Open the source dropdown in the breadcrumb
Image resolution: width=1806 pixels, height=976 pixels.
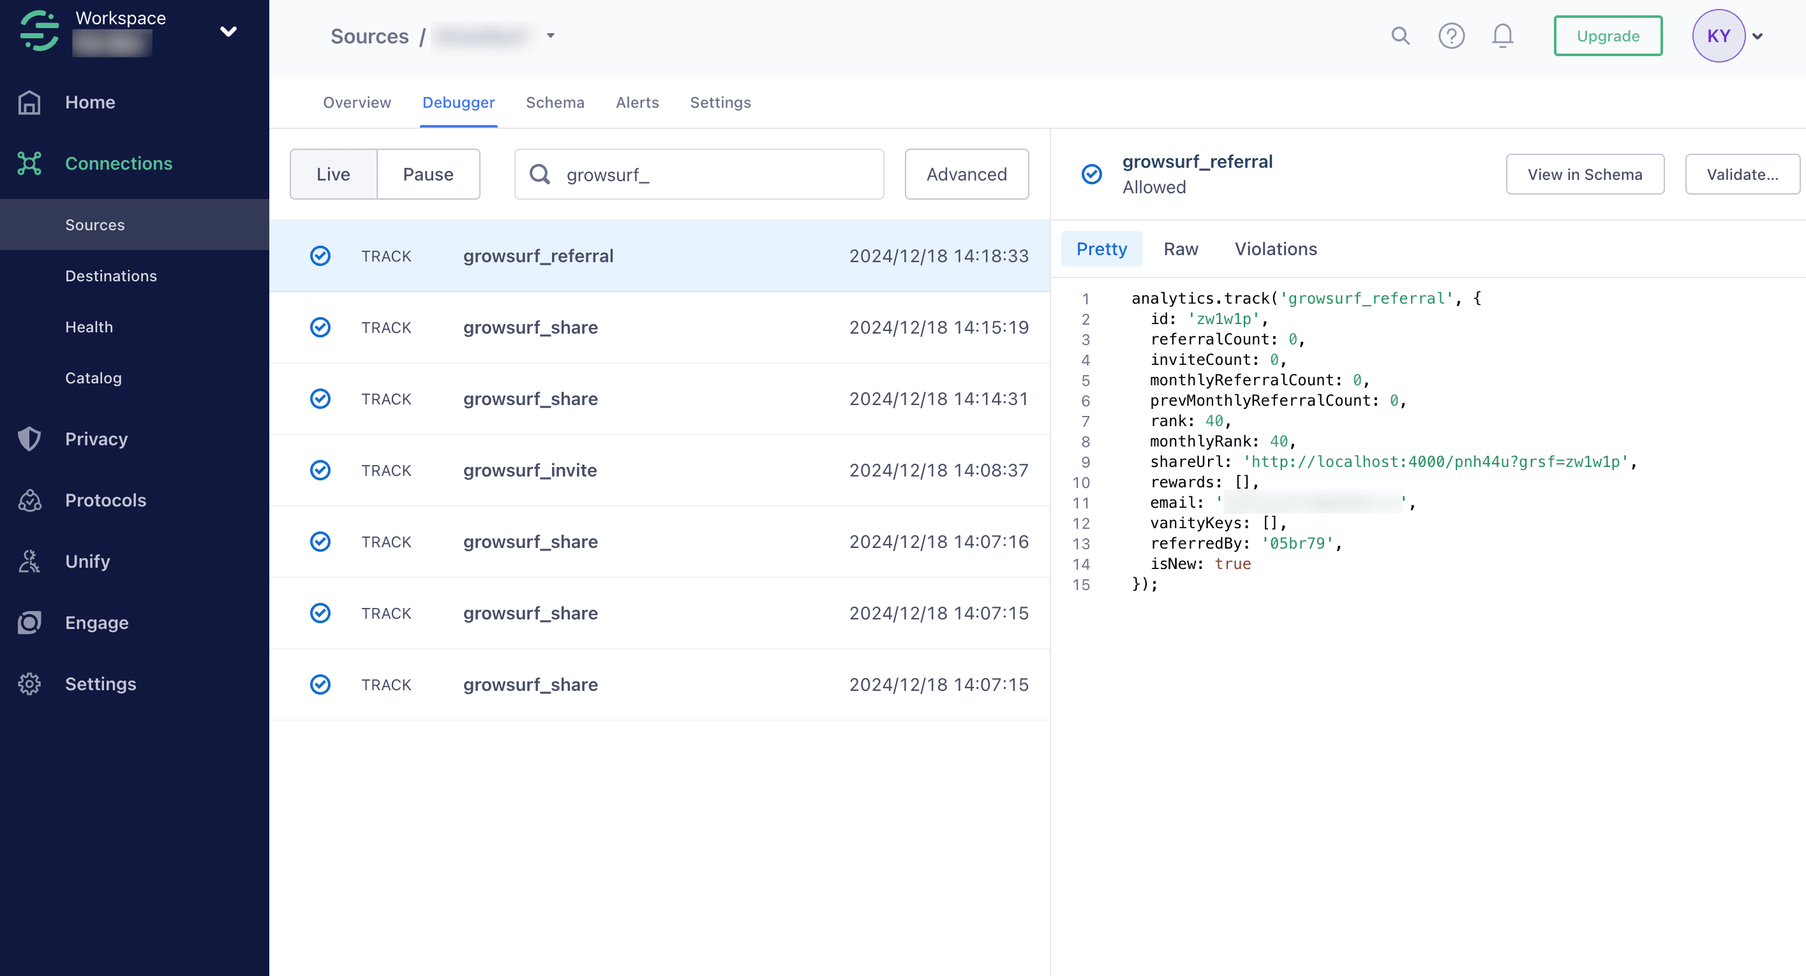[x=551, y=36]
